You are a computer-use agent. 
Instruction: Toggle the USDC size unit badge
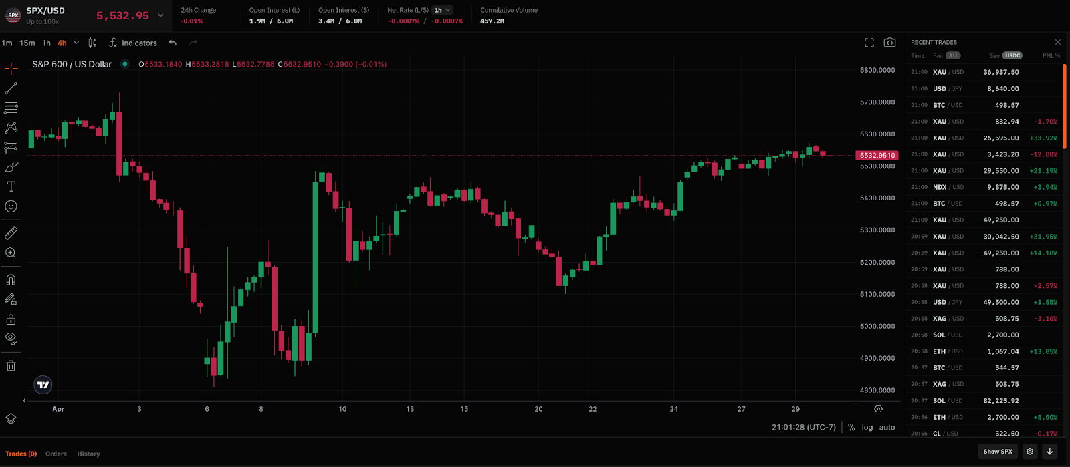(1012, 55)
